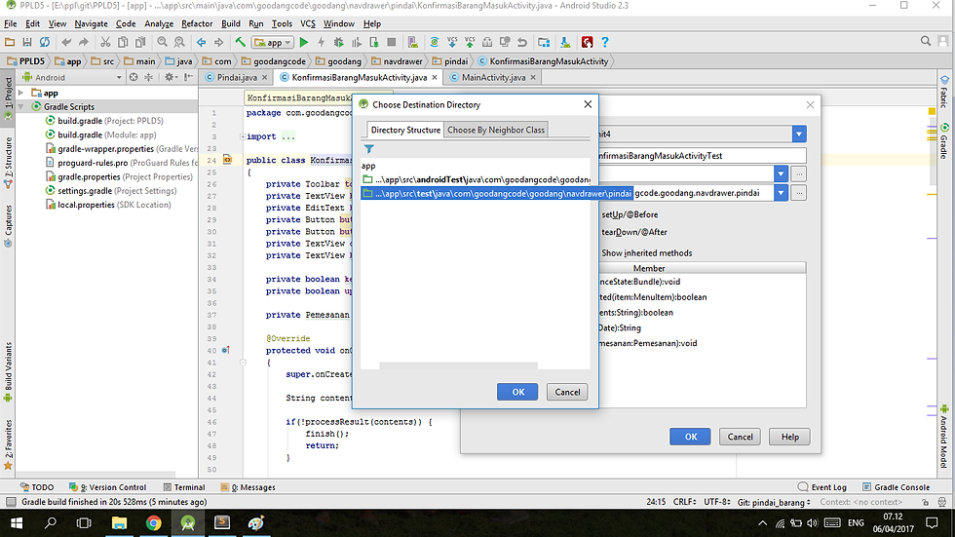The height and width of the screenshot is (537, 955).
Task: Open the Event Log tool window
Action: pos(822,487)
